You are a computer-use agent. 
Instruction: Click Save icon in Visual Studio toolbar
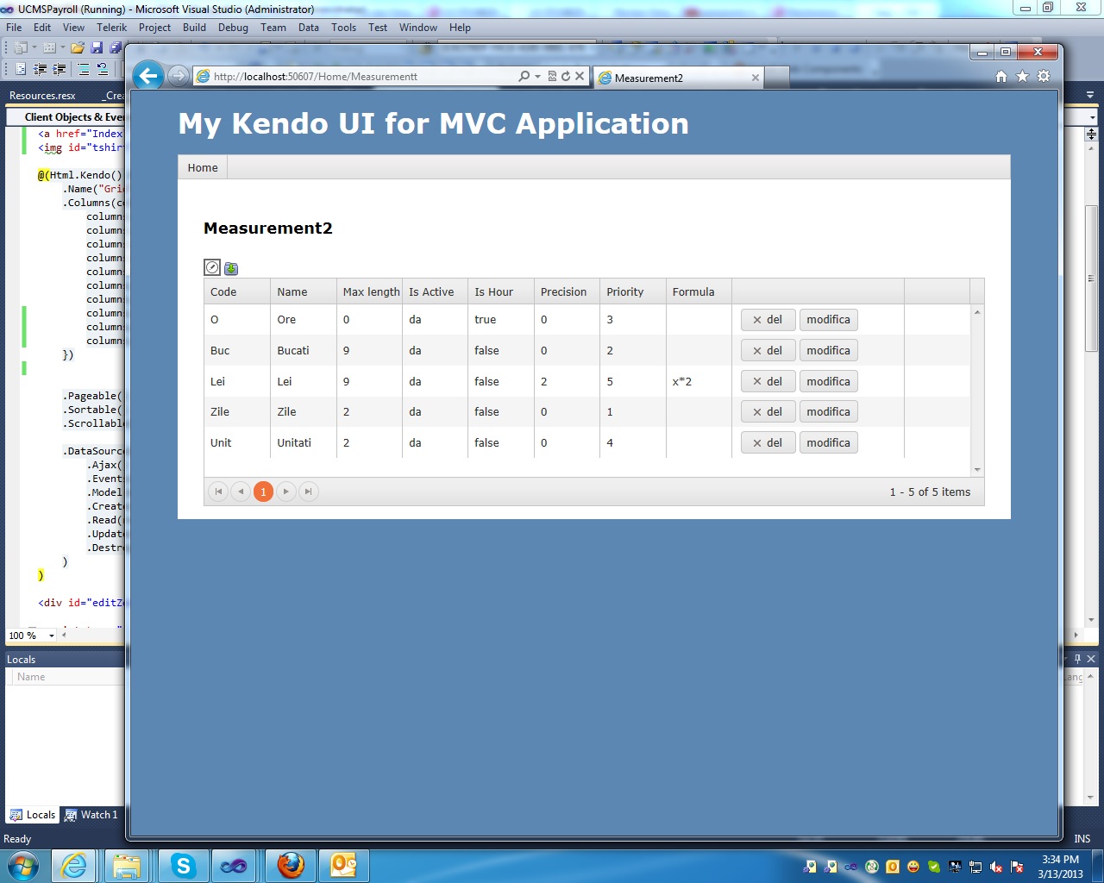[x=97, y=47]
